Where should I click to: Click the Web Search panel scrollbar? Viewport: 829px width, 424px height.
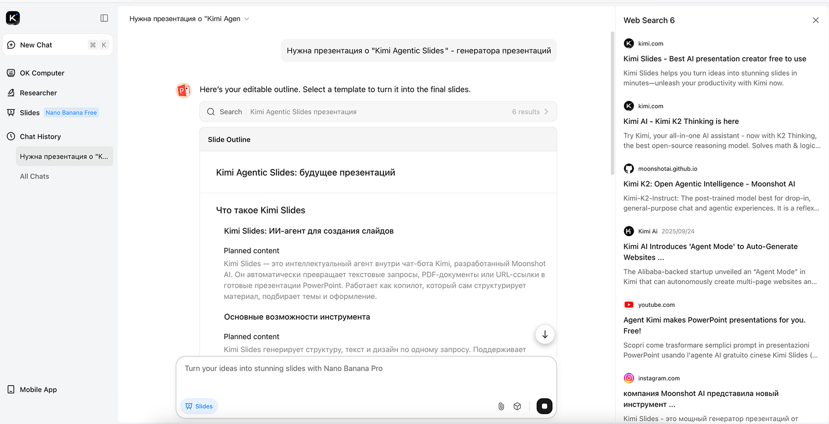tap(612, 104)
